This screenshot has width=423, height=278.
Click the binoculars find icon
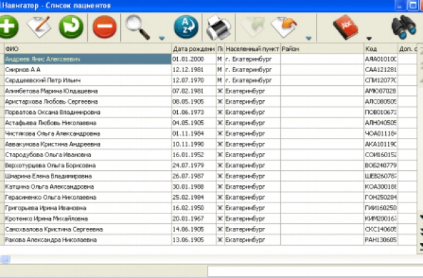tap(406, 27)
